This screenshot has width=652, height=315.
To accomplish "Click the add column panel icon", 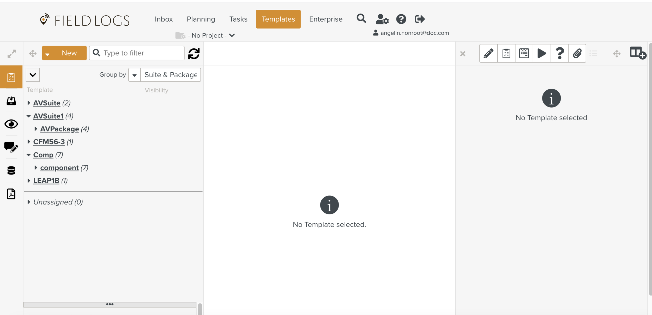I will pyautogui.click(x=638, y=53).
